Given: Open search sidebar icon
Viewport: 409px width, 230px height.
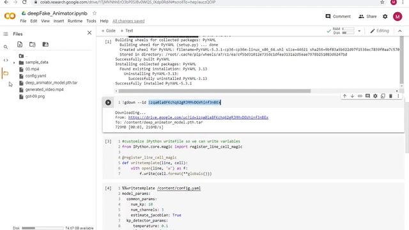Looking at the screenshot, I should point(6,47).
